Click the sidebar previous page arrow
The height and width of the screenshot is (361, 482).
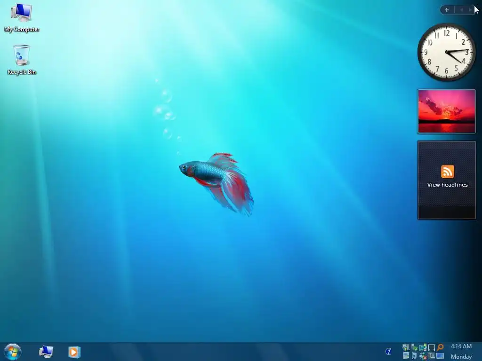tap(461, 10)
